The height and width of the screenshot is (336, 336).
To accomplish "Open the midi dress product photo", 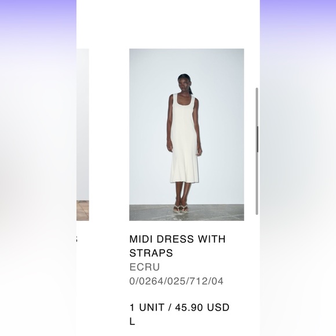I will 187,134.
